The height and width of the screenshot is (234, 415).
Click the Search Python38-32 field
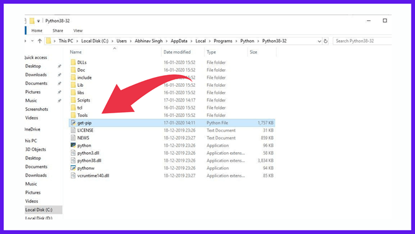pyautogui.click(x=362, y=41)
